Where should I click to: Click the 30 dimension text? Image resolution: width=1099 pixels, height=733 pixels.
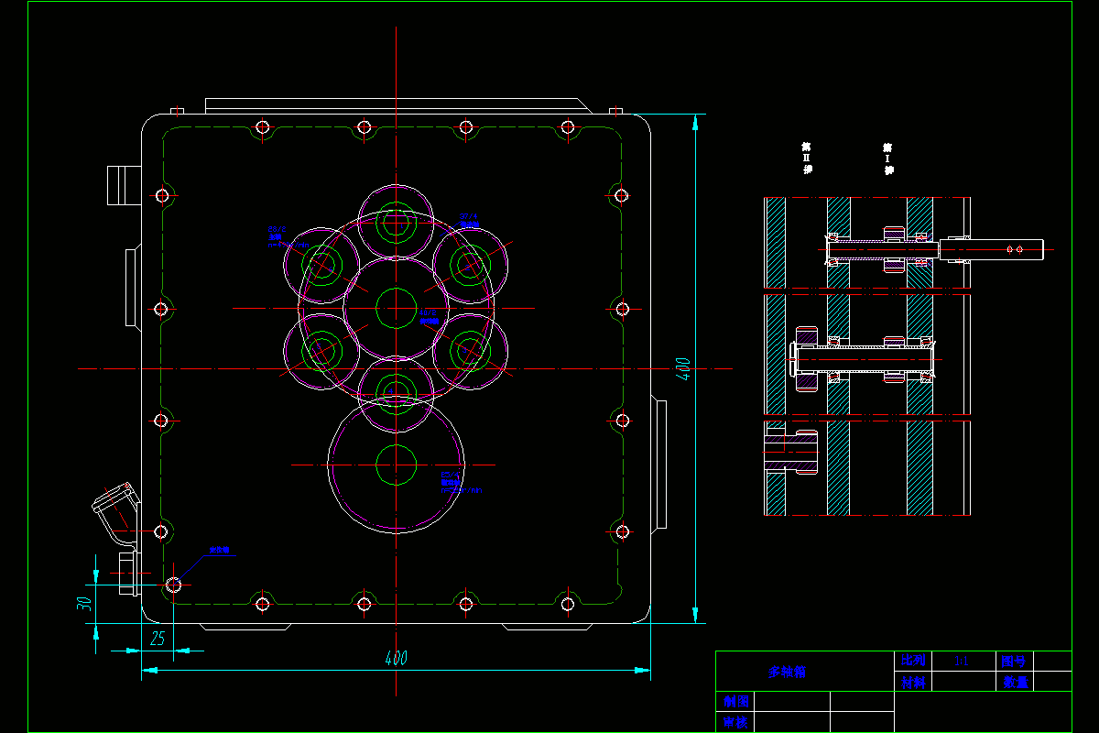click(x=83, y=604)
